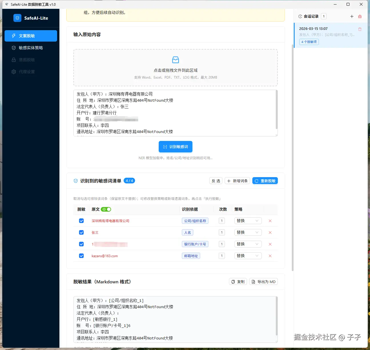Open the strategy dropdown for the 人名 row

[248, 232]
